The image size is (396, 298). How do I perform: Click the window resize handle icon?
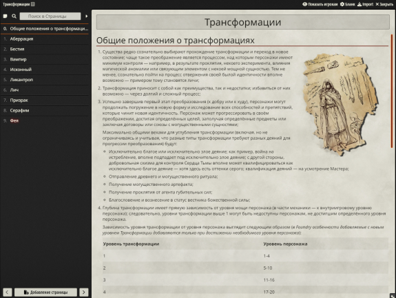coord(392,295)
